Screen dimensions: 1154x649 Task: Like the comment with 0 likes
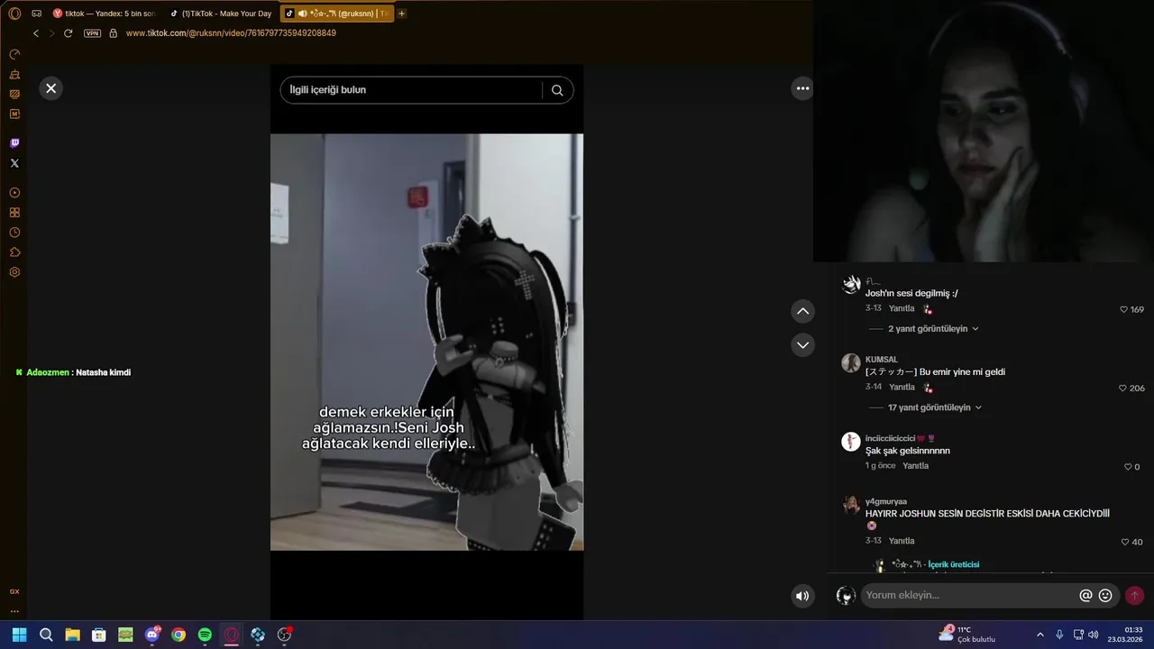(1127, 467)
